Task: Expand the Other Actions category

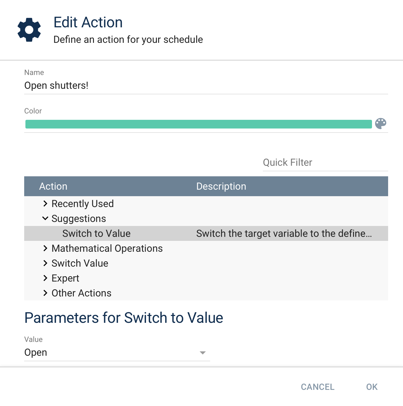Action: click(x=45, y=293)
